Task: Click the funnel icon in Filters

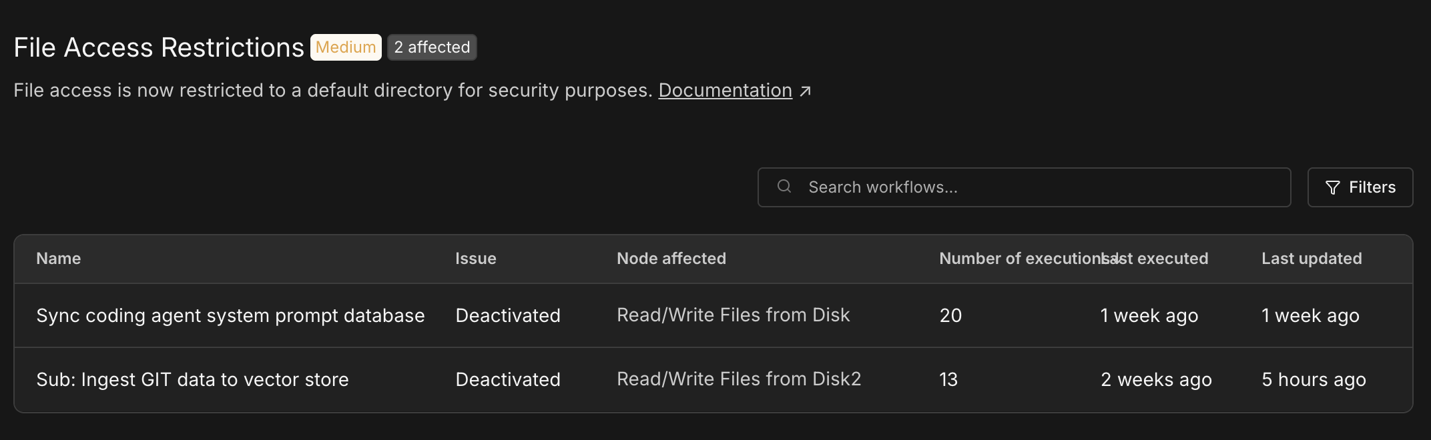Action: 1332,187
